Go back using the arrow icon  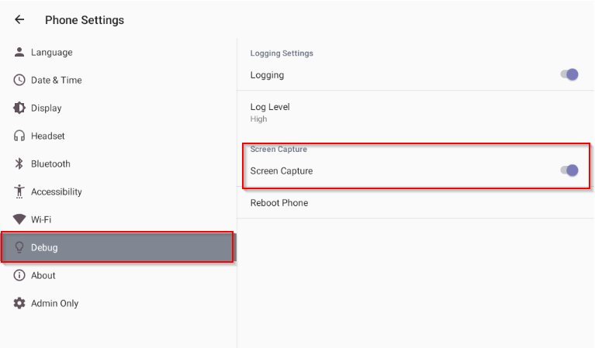coord(19,19)
